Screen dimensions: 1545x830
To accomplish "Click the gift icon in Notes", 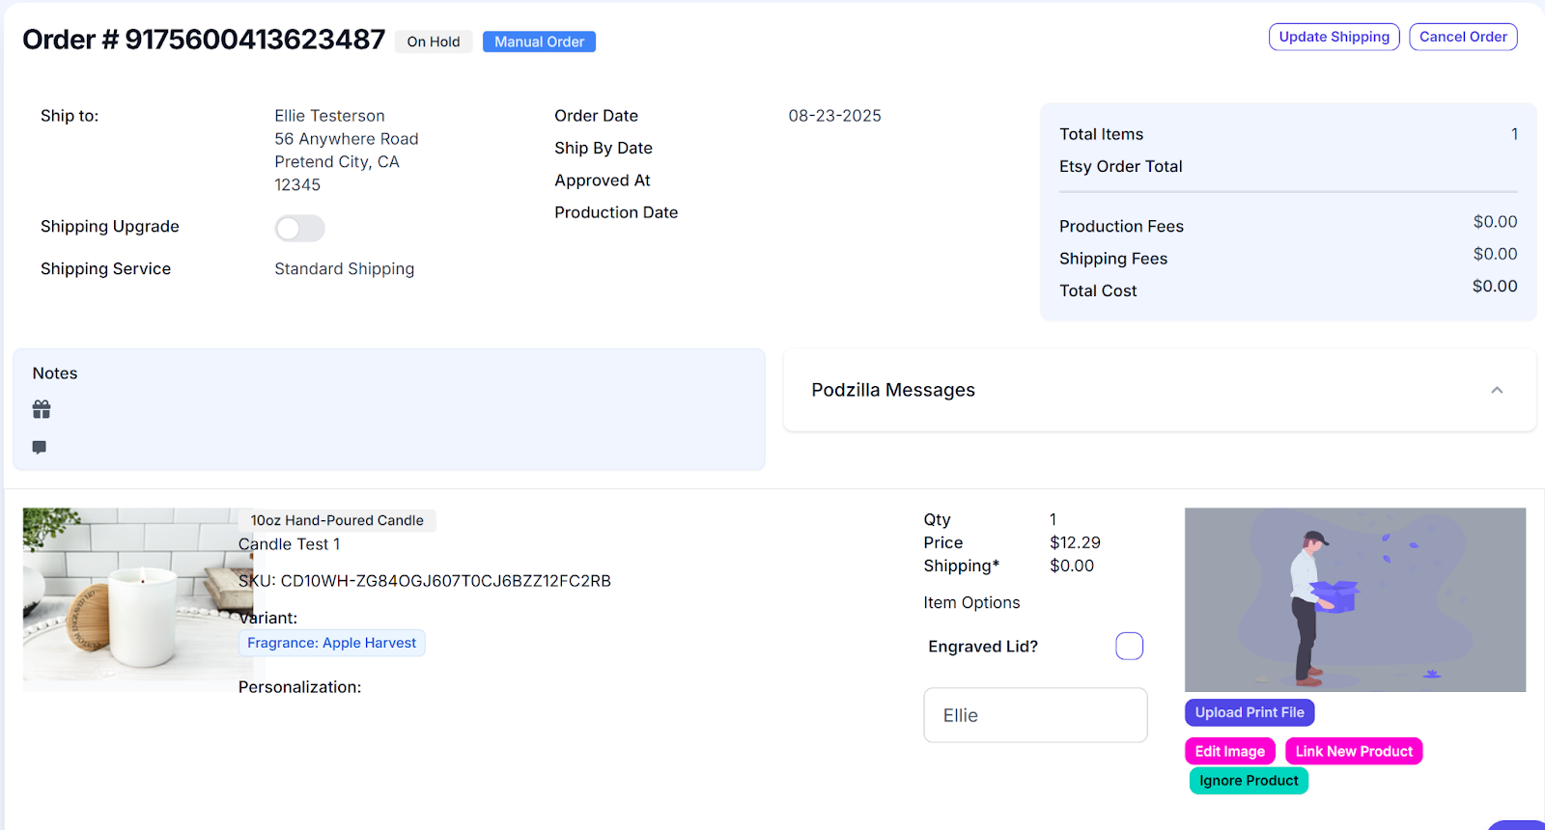I will [x=42, y=410].
